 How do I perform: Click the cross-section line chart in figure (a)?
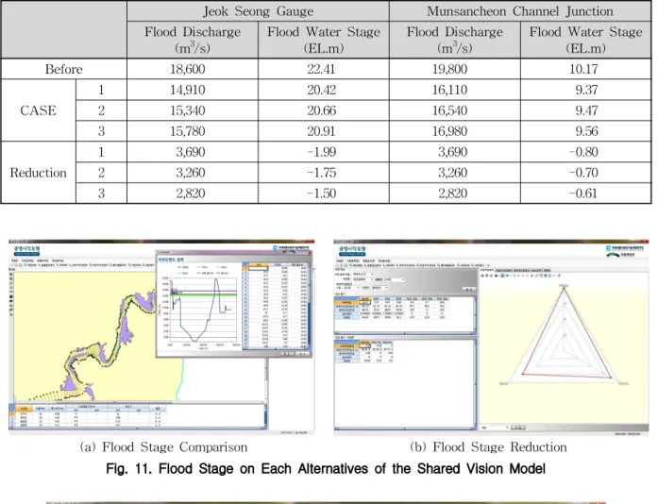(199, 309)
